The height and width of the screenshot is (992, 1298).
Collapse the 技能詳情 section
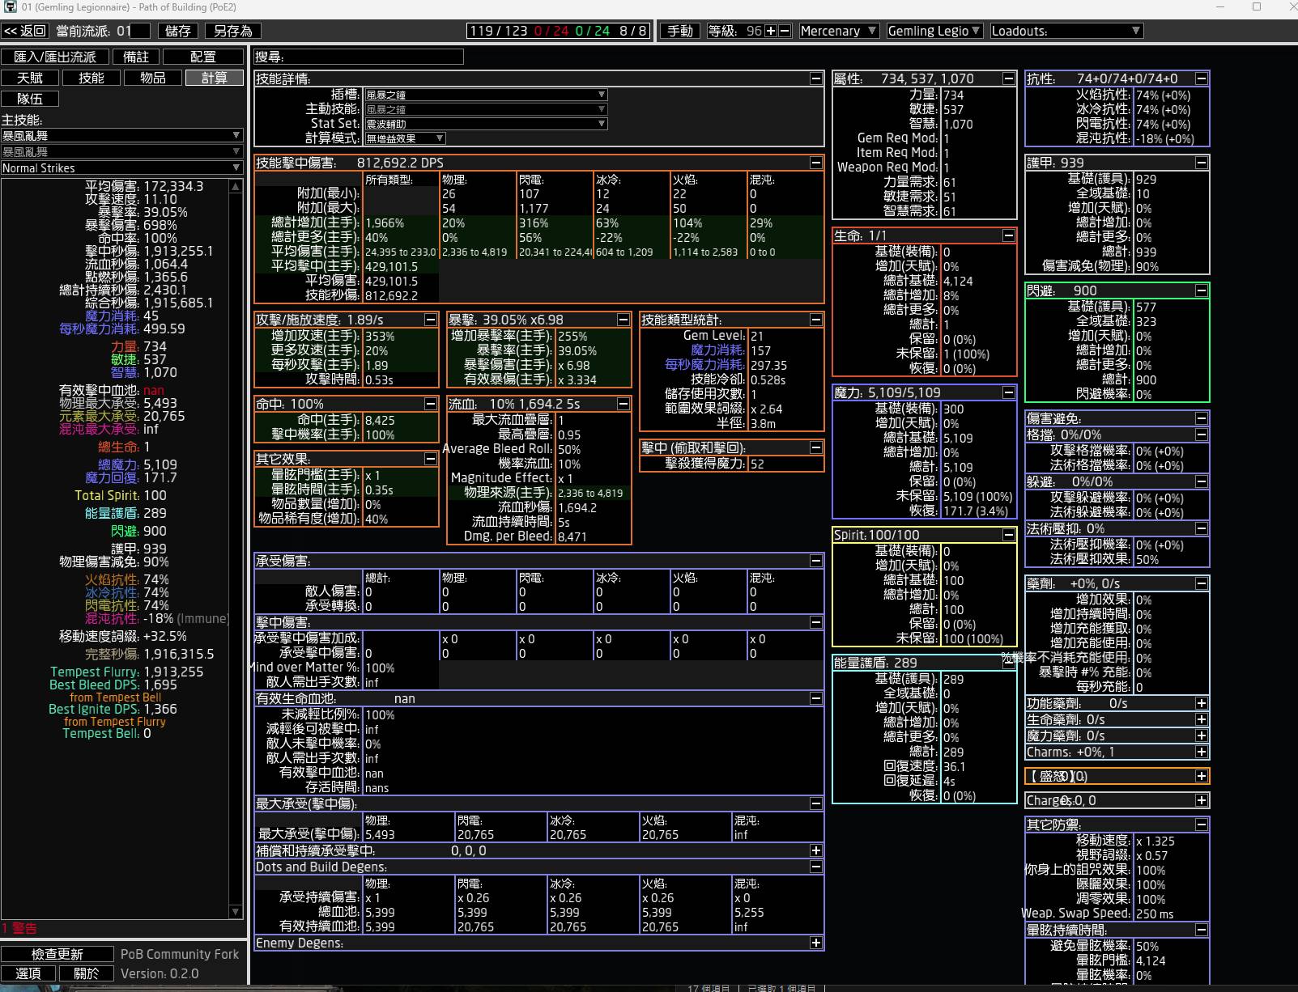[815, 78]
